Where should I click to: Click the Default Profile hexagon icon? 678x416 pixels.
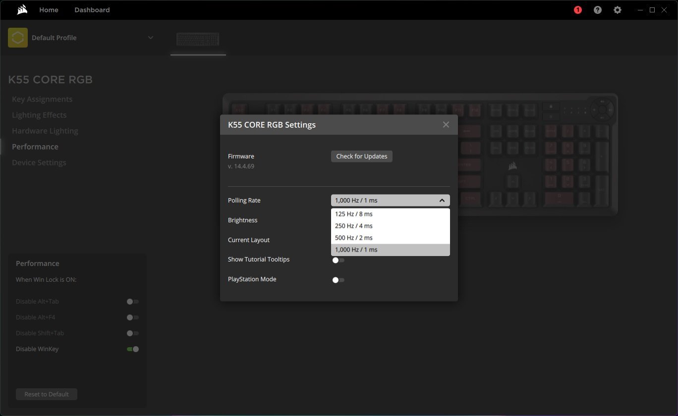tap(18, 38)
